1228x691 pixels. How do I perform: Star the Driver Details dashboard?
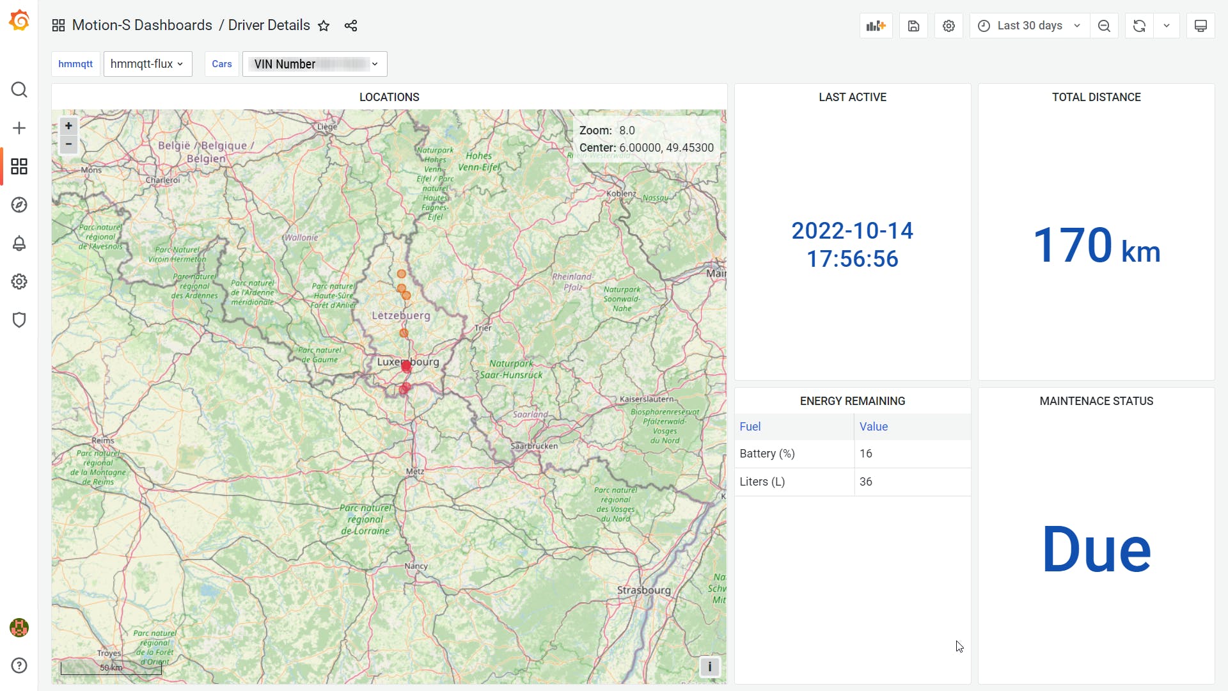pyautogui.click(x=324, y=26)
